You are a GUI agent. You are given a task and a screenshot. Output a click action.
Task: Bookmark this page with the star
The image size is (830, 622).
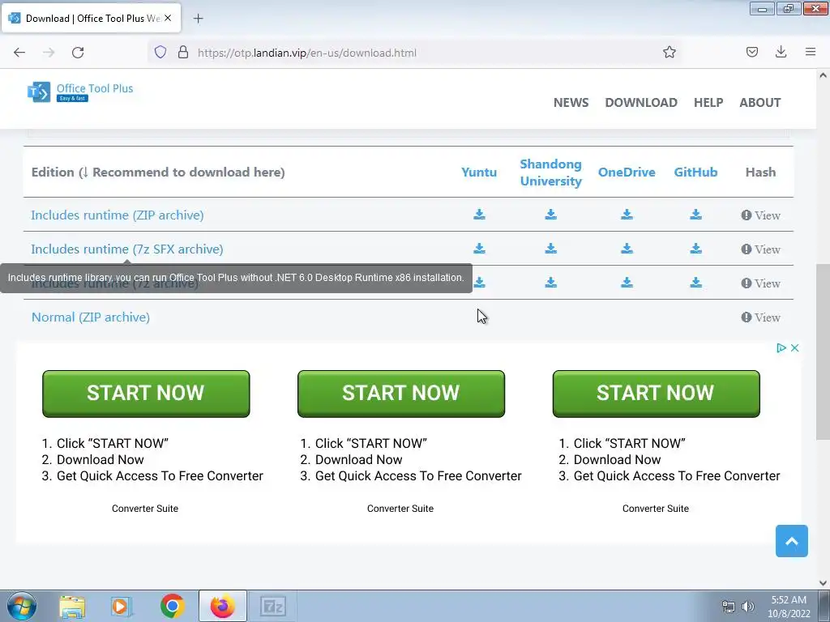pyautogui.click(x=669, y=52)
